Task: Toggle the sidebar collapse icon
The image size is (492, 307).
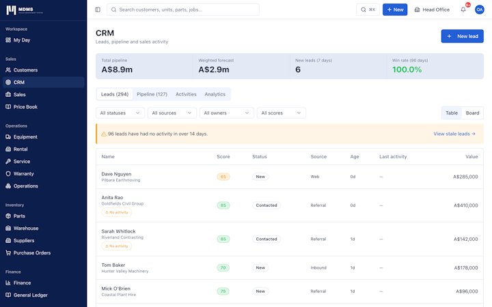Action: coord(98,10)
